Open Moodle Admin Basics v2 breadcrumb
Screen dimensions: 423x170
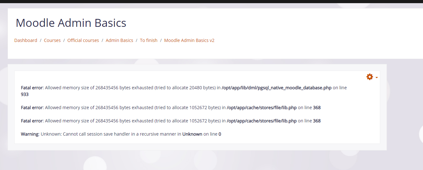pyautogui.click(x=189, y=40)
